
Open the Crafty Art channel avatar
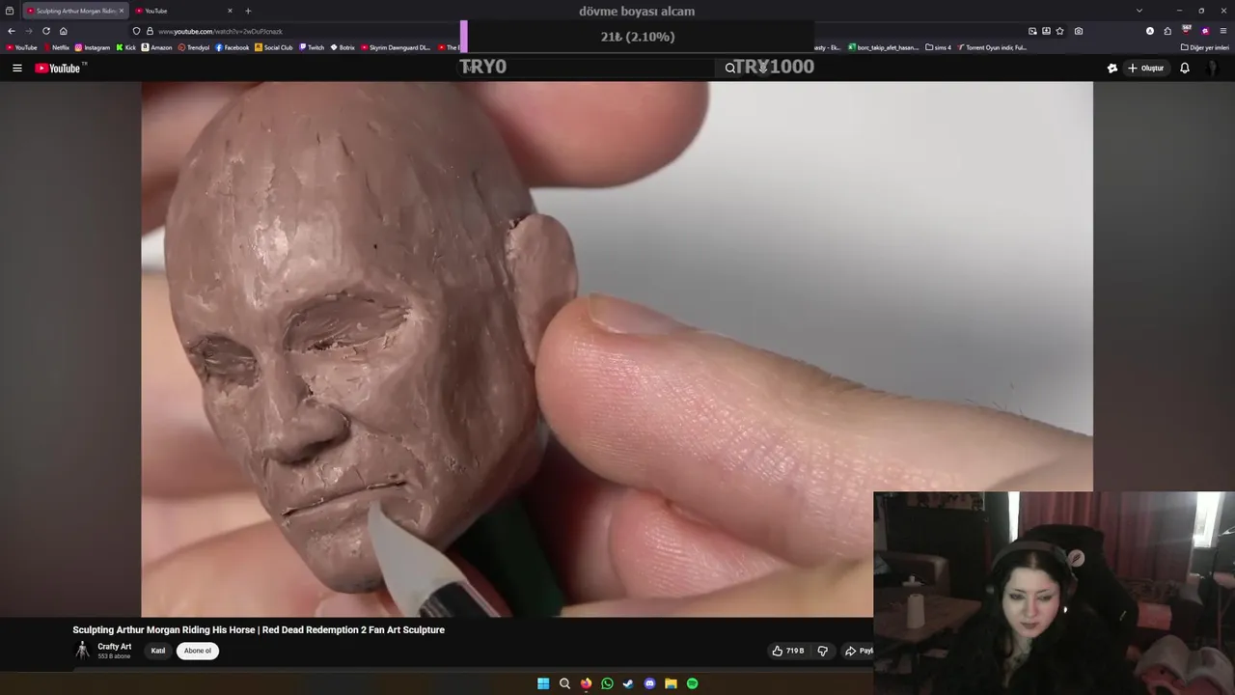(x=83, y=651)
